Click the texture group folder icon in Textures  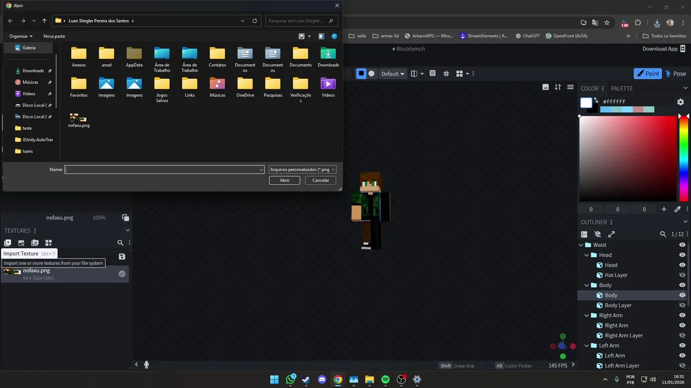click(35, 243)
